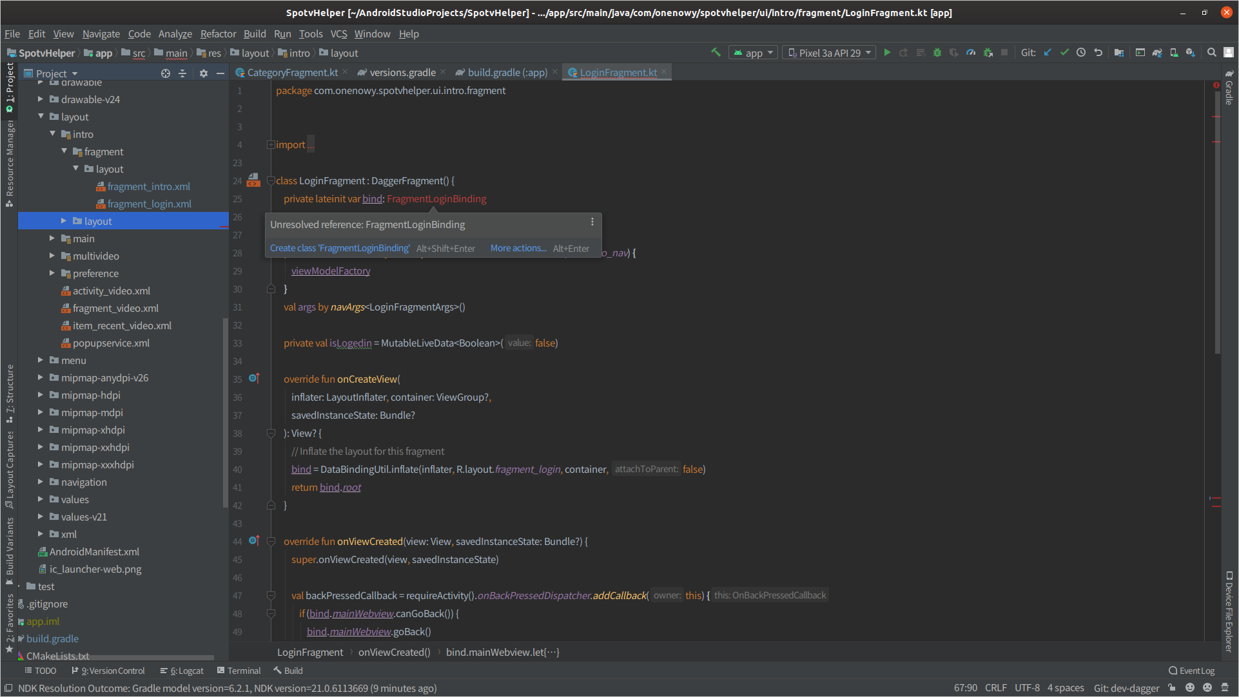Screen dimensions: 1239x697
Task: Toggle Build Variants tool window button
Action: point(9,548)
